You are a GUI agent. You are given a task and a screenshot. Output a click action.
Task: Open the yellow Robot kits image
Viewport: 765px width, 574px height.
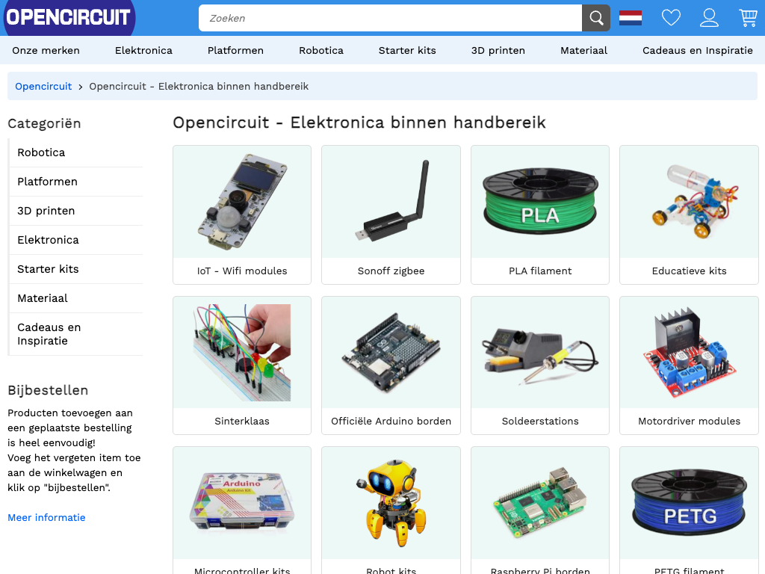click(x=391, y=503)
